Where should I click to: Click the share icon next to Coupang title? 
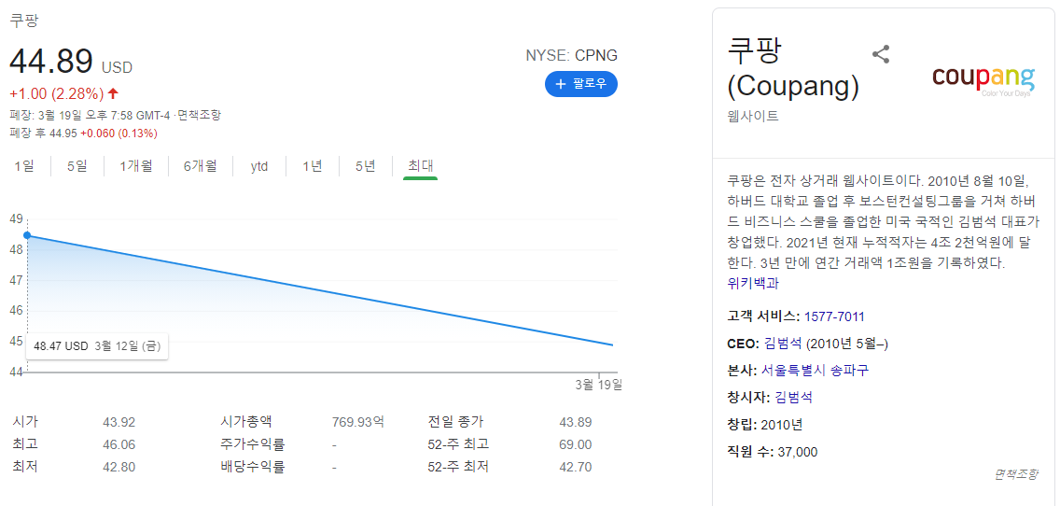[880, 54]
